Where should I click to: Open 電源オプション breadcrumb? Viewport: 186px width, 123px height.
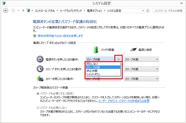pos(95,11)
